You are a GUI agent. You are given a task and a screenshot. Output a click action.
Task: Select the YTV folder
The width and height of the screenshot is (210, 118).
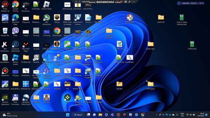[67, 85]
